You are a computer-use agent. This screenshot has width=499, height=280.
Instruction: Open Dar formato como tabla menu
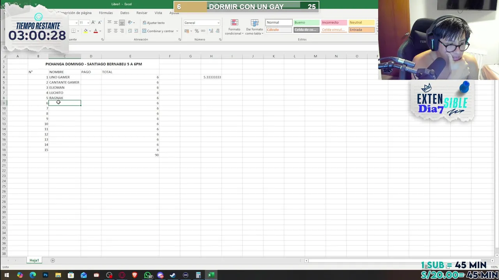pos(255,27)
